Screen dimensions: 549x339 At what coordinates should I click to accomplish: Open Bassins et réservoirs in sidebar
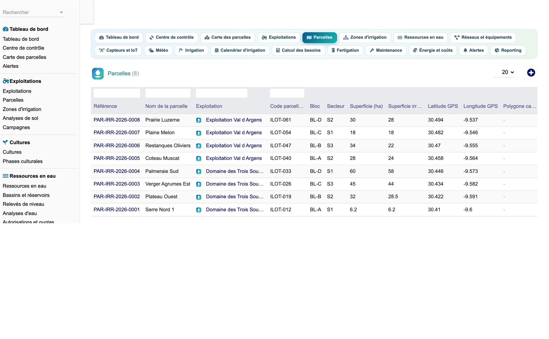coord(26,195)
